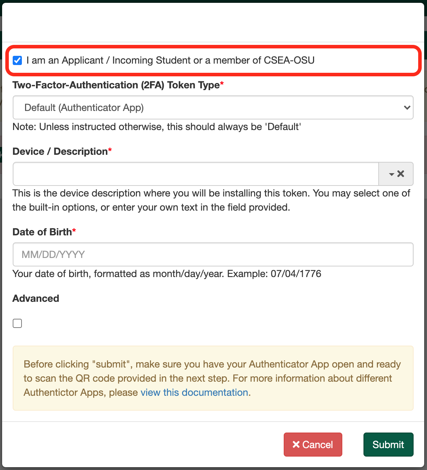Click the Date of Birth input field
This screenshot has width=427, height=470.
coord(212,254)
